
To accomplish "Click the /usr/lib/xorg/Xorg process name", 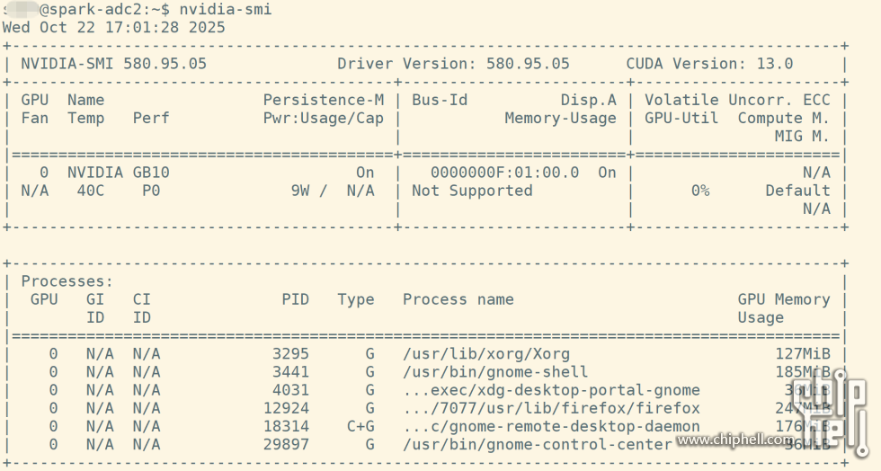I will (486, 354).
